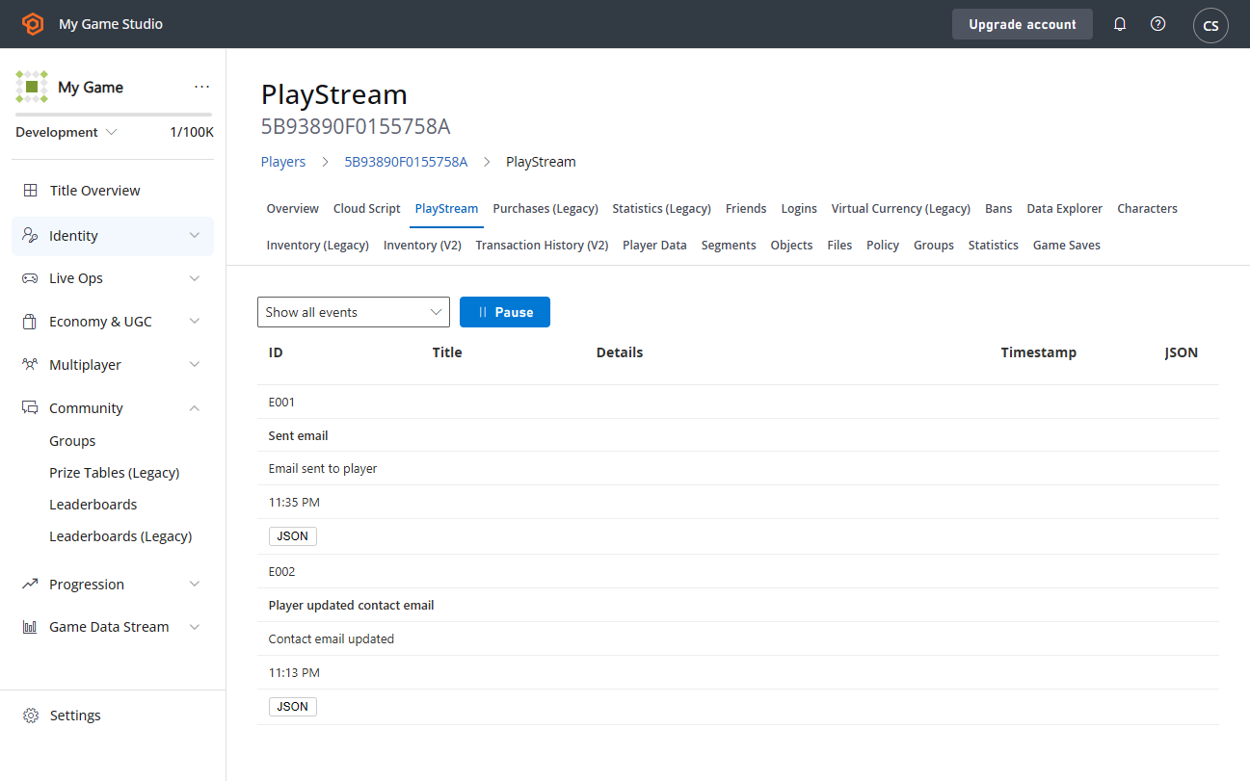Switch to the Cloud Script tab
This screenshot has height=781, width=1250.
tap(367, 208)
